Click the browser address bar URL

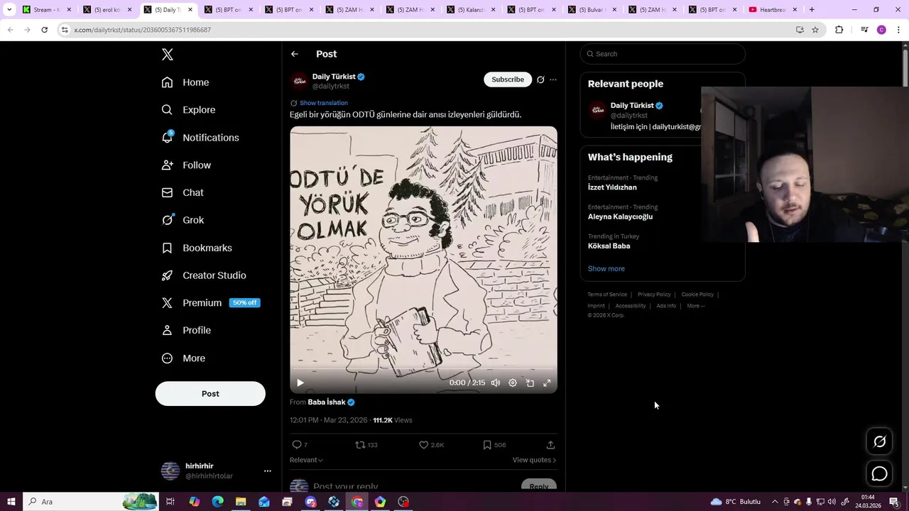point(143,30)
